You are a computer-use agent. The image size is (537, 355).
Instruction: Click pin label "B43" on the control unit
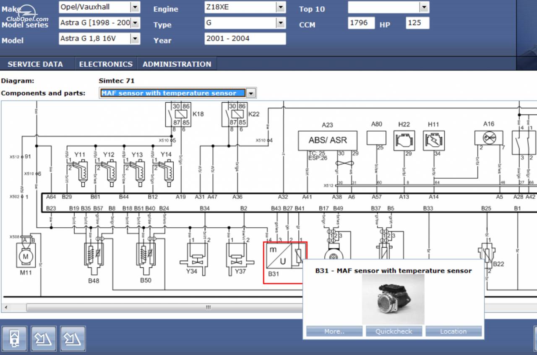(x=276, y=208)
